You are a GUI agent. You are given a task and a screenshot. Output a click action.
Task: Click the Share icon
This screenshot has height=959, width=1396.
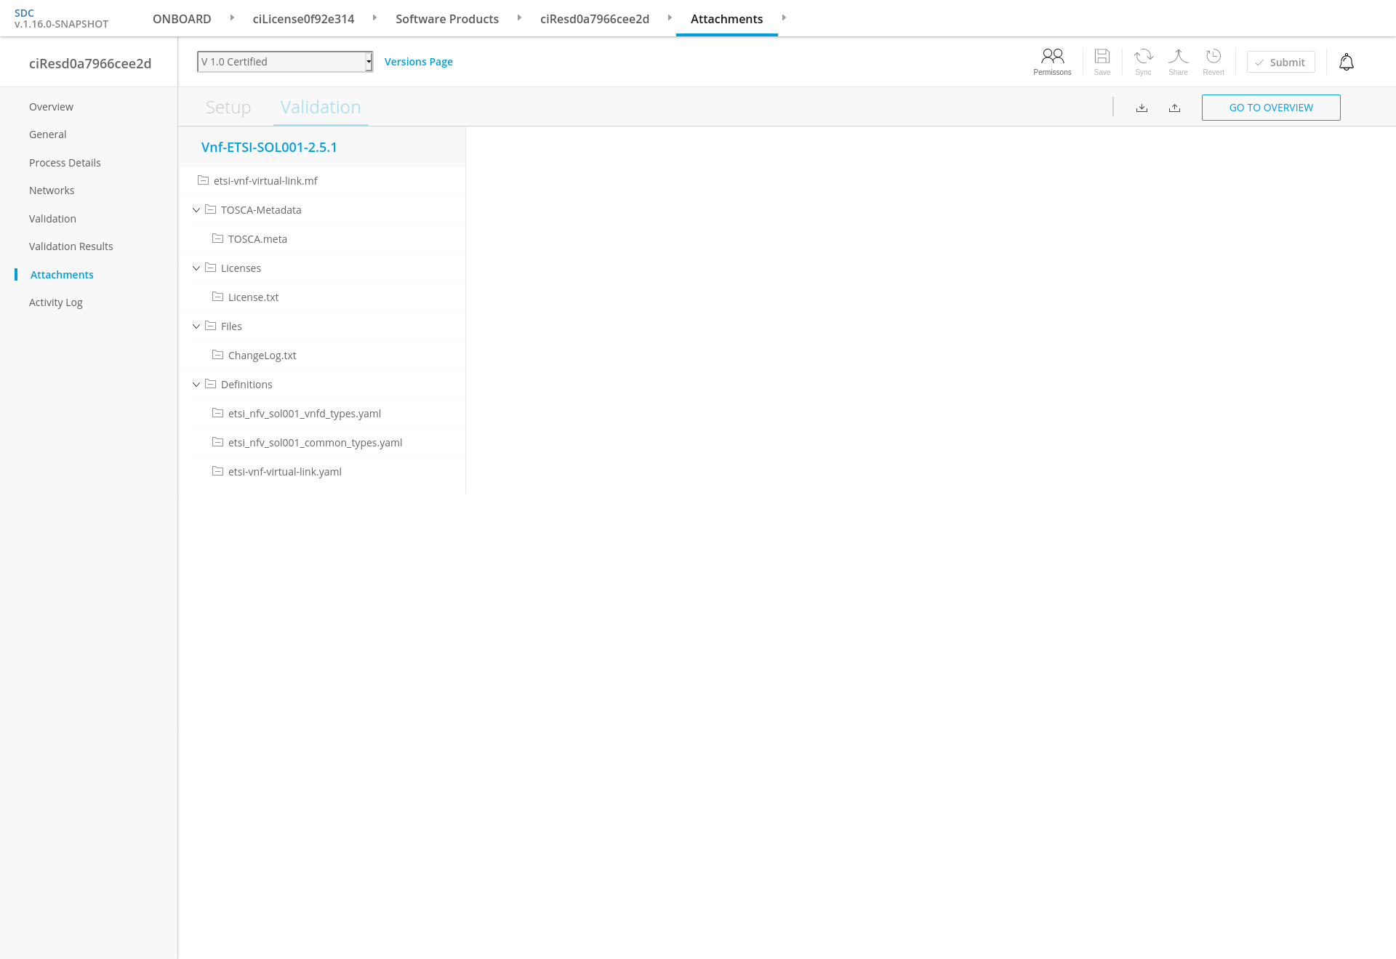[1178, 57]
